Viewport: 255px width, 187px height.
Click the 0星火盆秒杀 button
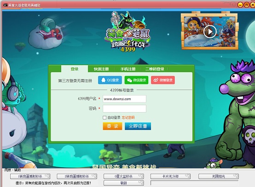coord(124,176)
